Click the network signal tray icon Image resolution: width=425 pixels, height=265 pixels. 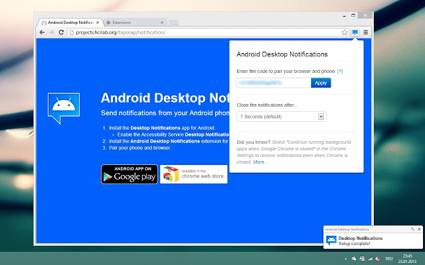(370, 259)
